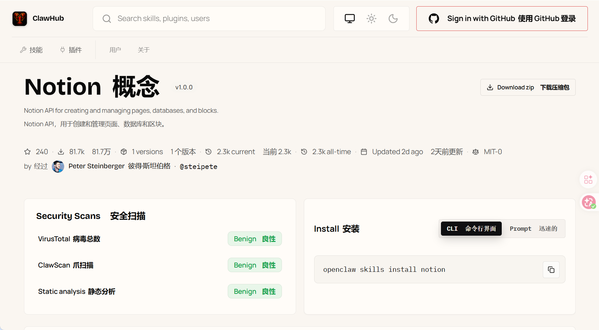Click the star icon next to 240
The width and height of the screenshot is (599, 330).
28,152
